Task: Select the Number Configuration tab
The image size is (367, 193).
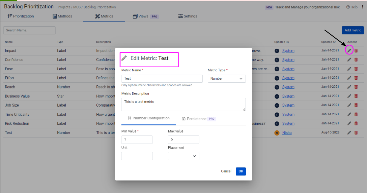Action: coord(148,118)
